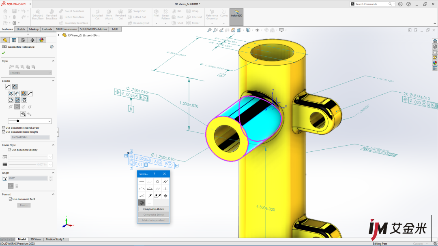Select the profile of a line symbol
Viewport: 438px width, 246px height.
click(x=142, y=189)
